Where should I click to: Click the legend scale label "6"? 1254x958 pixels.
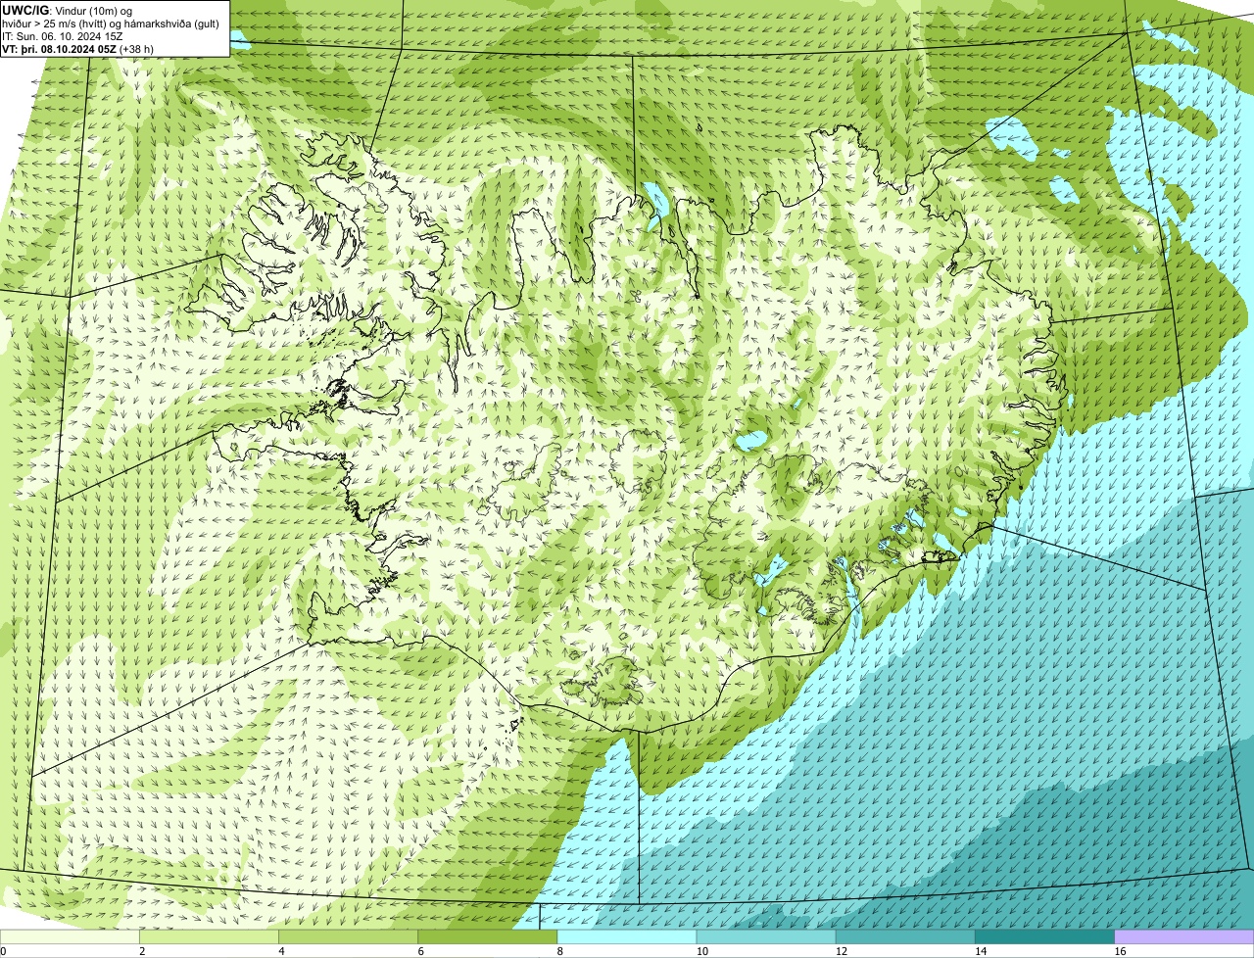click(421, 951)
